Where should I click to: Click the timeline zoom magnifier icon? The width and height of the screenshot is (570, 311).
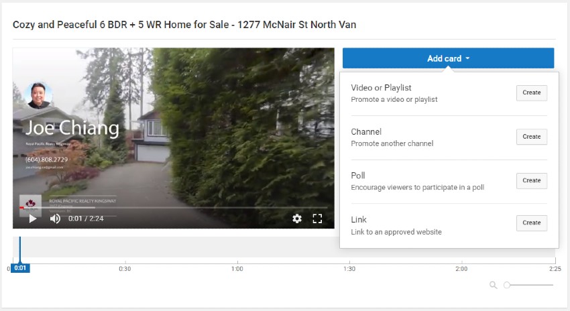pos(494,285)
